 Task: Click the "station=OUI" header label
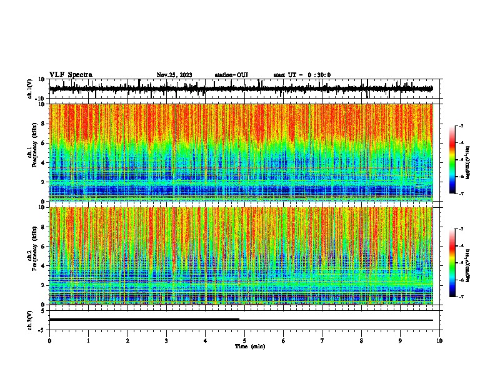coord(231,75)
